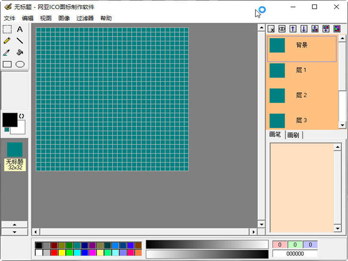Click the canvas horizontal scrollbar left arrow
This screenshot has height=261, width=348.
tap(36, 232)
